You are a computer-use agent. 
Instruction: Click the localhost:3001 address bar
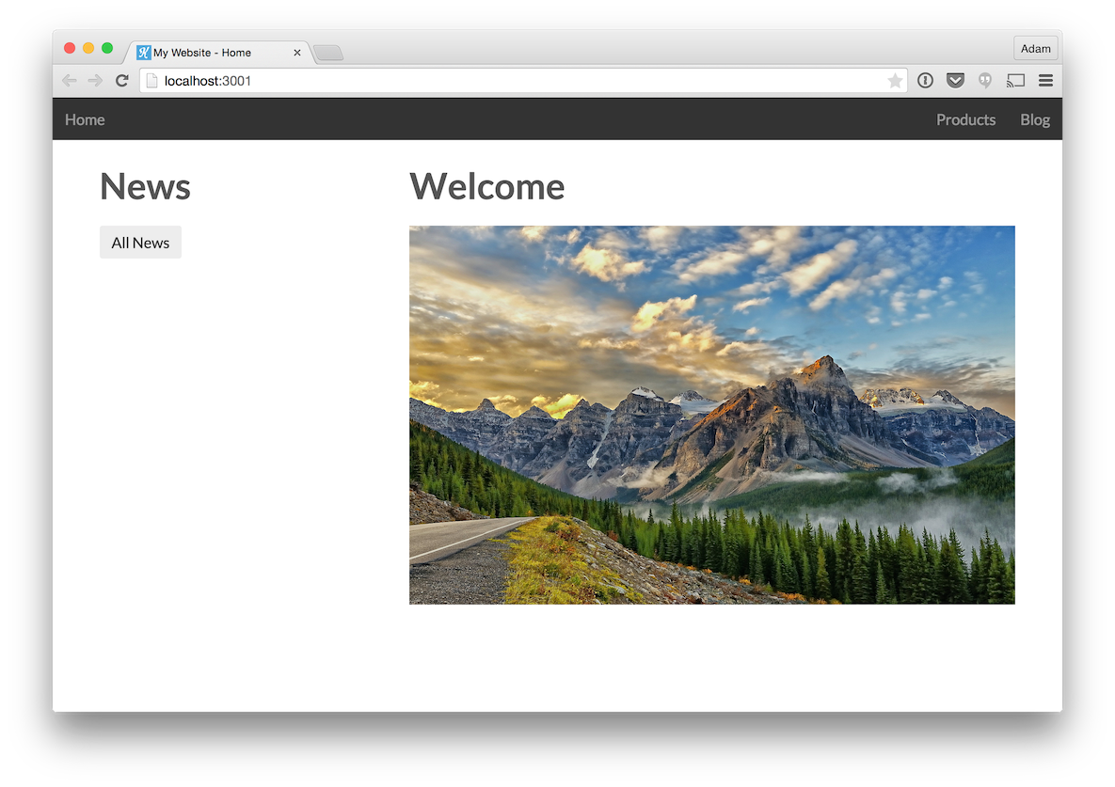coord(518,81)
